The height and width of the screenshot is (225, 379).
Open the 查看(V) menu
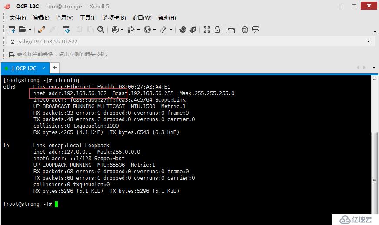64,18
